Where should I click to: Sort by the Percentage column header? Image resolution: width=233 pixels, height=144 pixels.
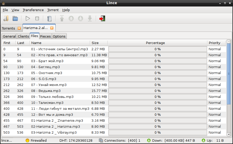(157, 43)
